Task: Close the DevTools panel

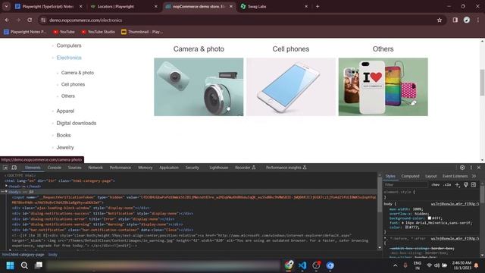Action: point(479,168)
